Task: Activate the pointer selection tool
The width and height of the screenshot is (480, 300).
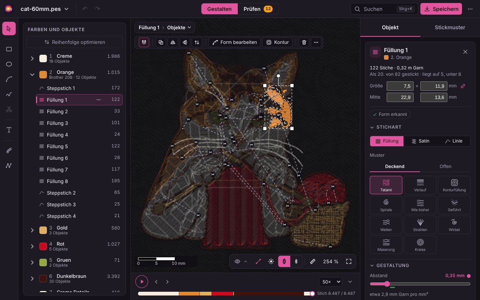Action: coord(9,29)
